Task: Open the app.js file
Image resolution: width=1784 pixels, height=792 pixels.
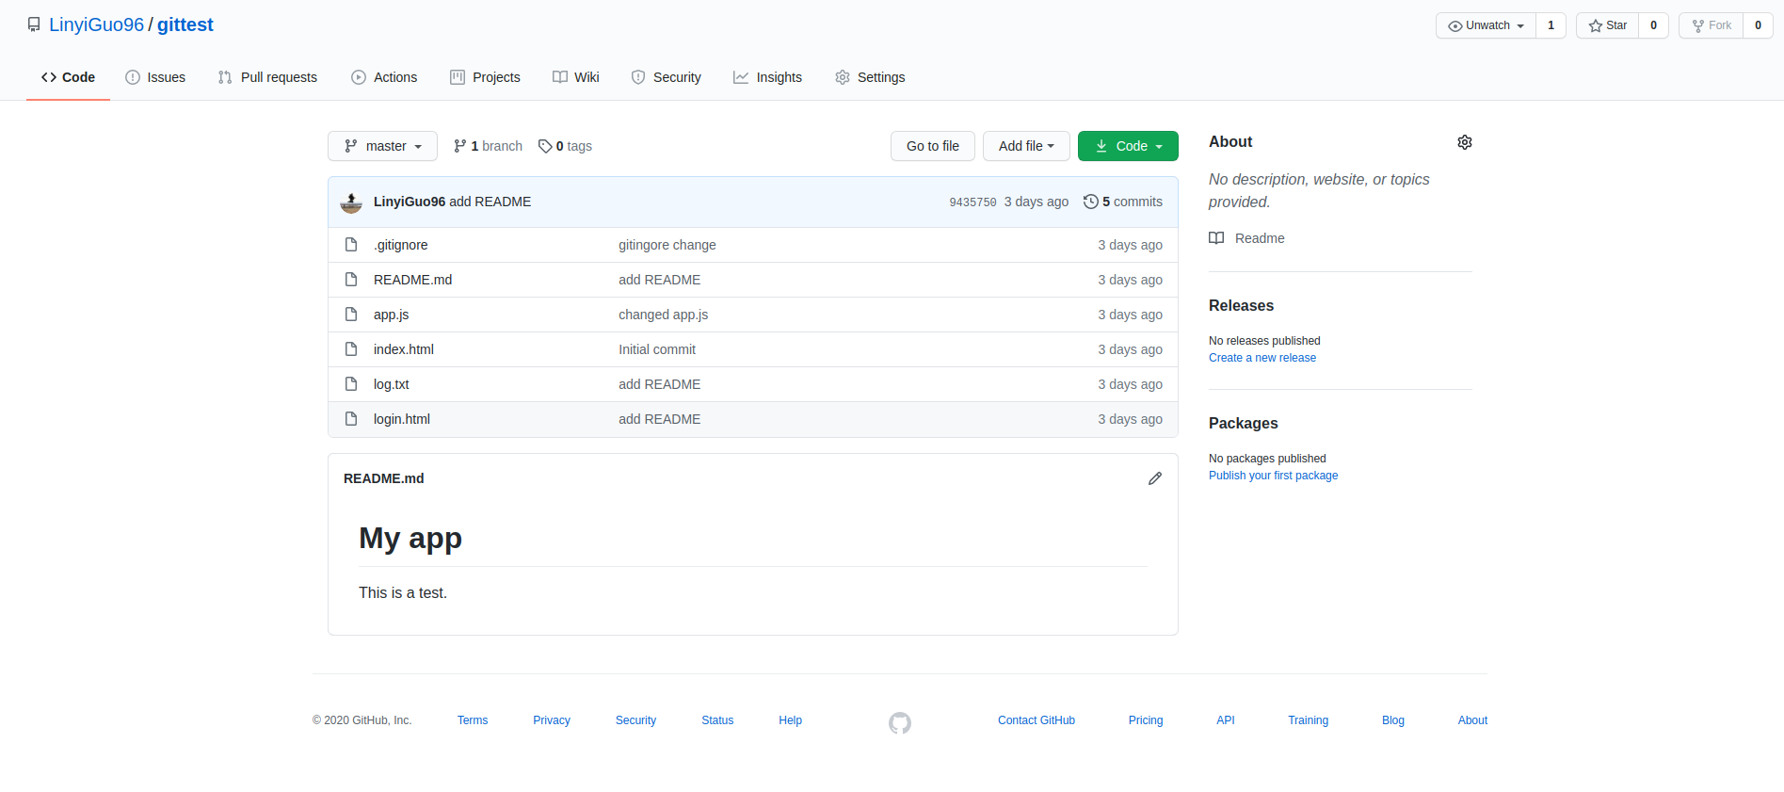Action: [x=391, y=315]
